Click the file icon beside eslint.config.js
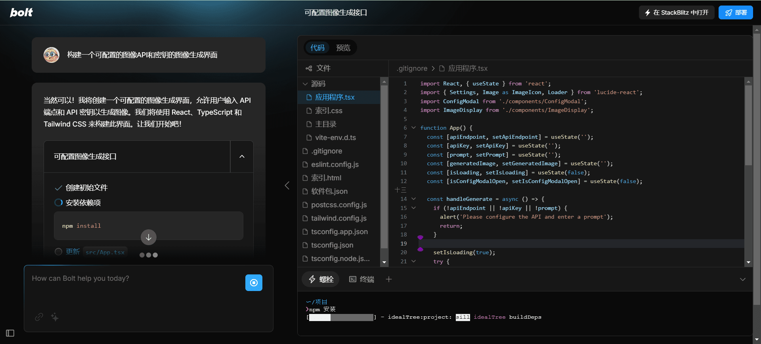This screenshot has width=761, height=344. pos(305,164)
